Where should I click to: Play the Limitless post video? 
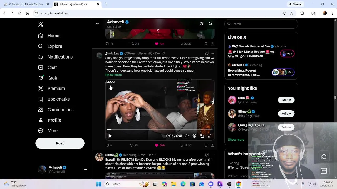tap(110, 136)
